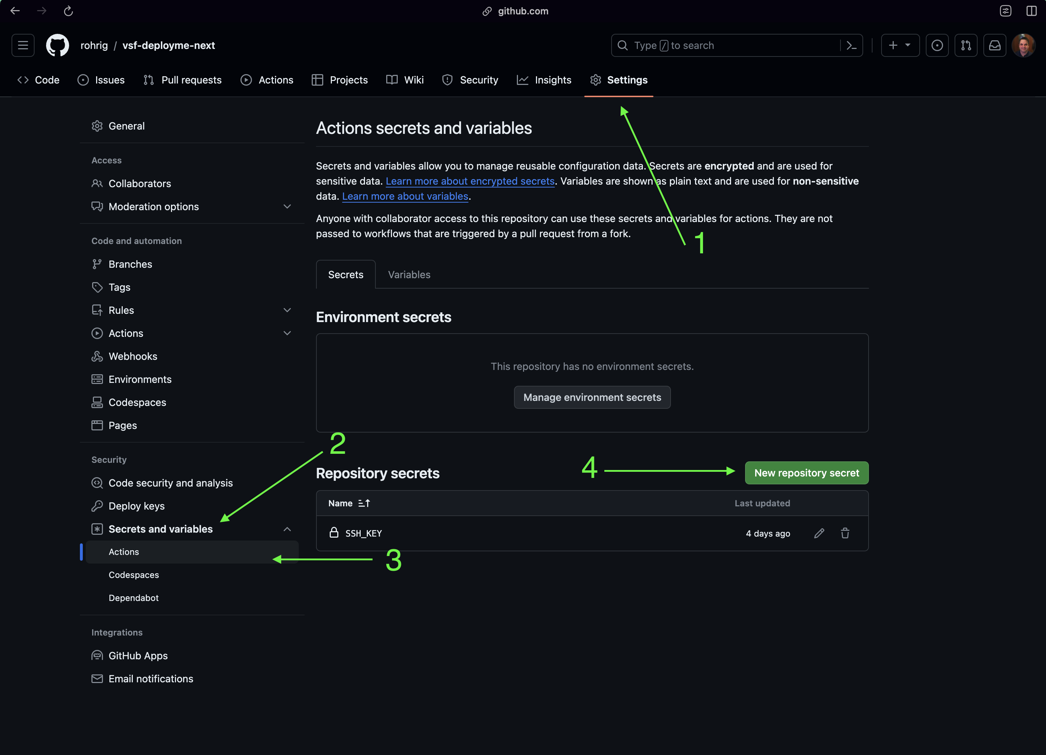Switch to the Issues tab
This screenshot has width=1046, height=755.
(x=101, y=80)
